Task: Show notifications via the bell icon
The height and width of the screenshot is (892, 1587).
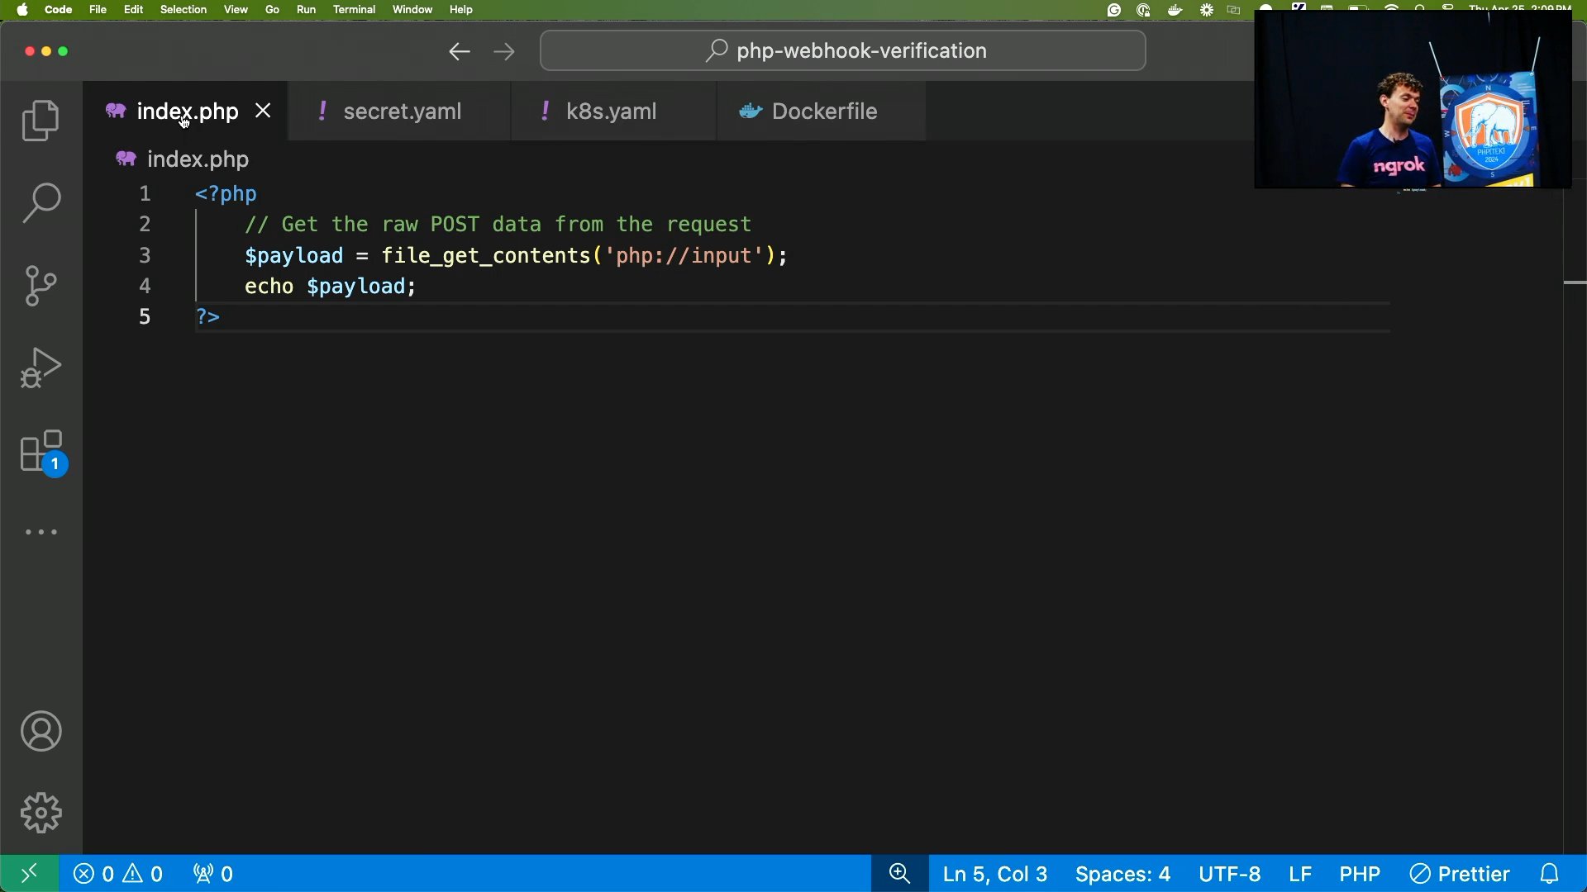Action: [x=1550, y=874]
